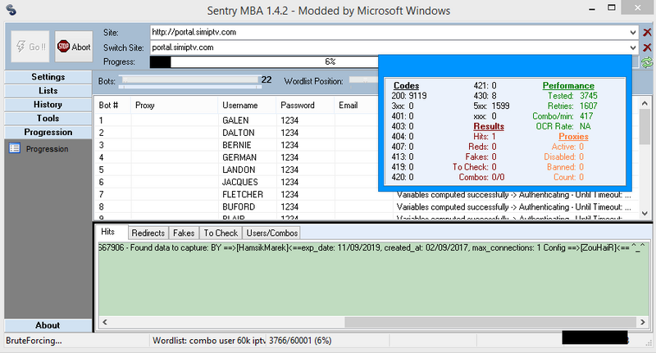
Task: Switch to the Fakes tab
Action: (184, 233)
